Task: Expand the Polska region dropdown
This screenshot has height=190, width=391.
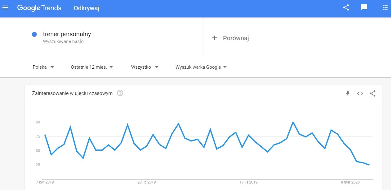Action: coord(43,67)
